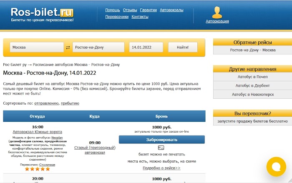This screenshot has height=183, width=292.
Task: Click the 20:00 departure time
Action: click(38, 179)
